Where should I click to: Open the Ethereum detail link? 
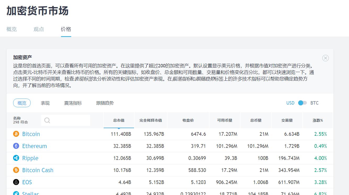[x=35, y=146]
